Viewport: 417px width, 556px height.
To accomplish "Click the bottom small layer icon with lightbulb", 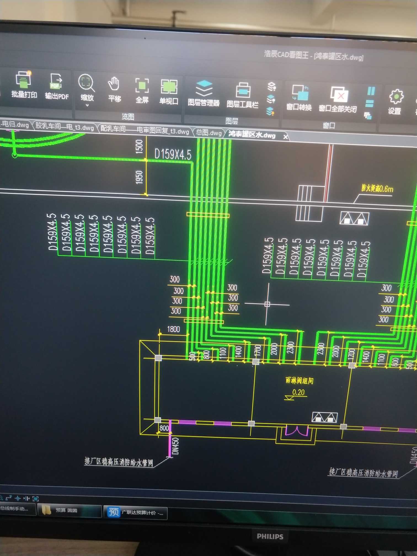I will [x=271, y=111].
